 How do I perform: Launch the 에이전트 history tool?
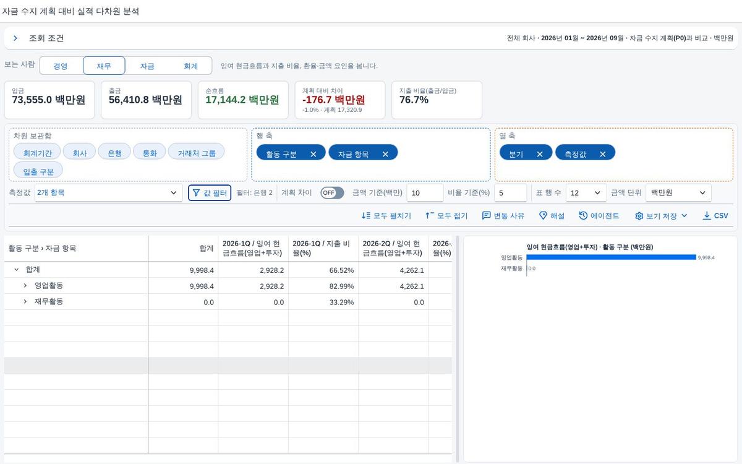click(599, 216)
